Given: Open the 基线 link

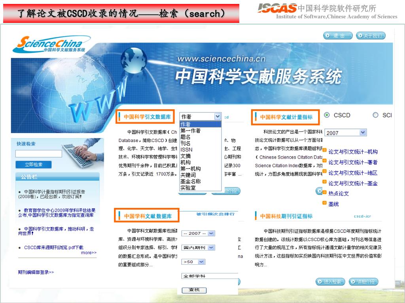Looking at the screenshot, I should (333, 204).
